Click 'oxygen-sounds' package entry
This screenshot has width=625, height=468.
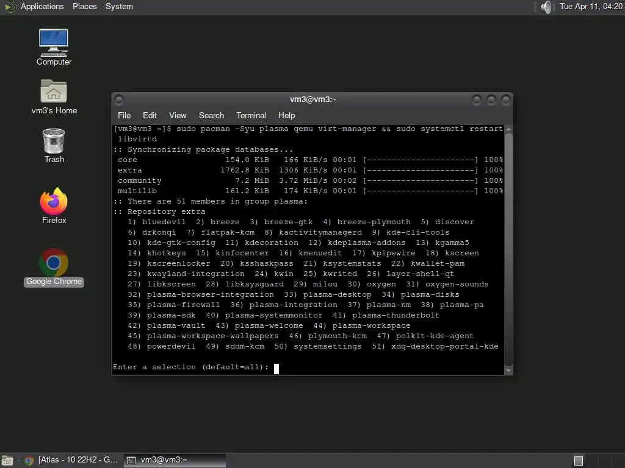[x=457, y=284]
